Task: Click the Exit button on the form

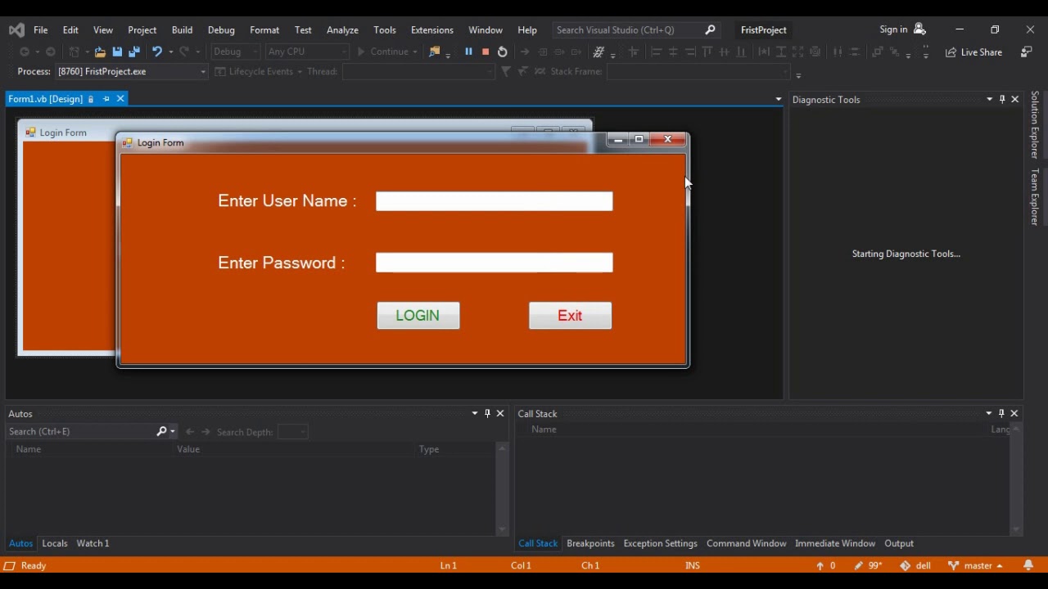Action: 570,316
